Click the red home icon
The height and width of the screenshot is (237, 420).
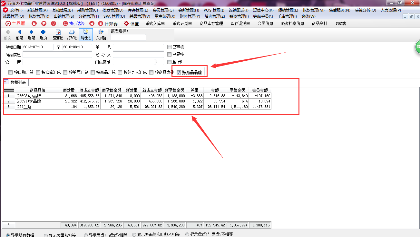pos(92,23)
